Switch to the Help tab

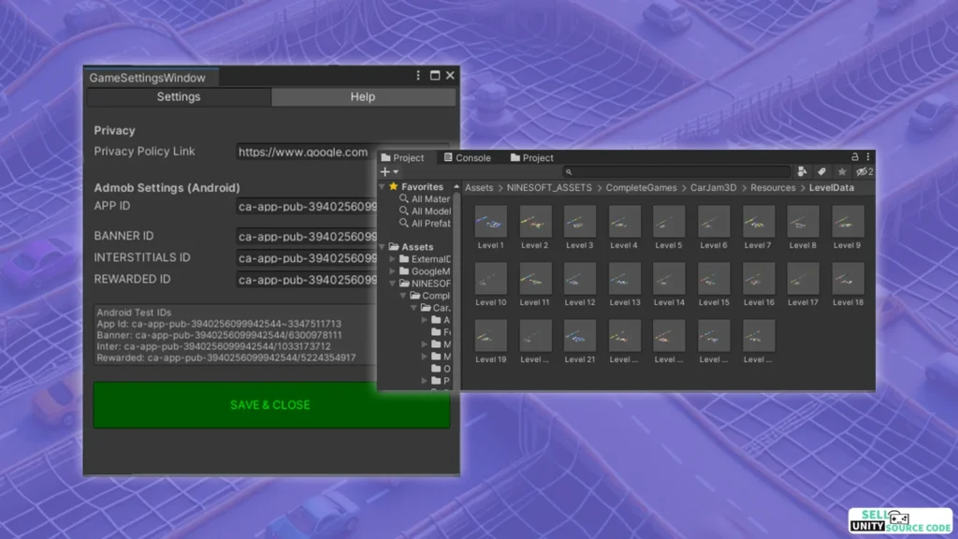[x=363, y=96]
